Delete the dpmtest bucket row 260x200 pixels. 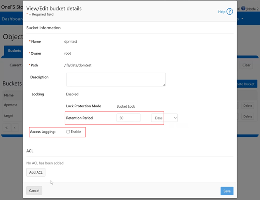[248, 106]
